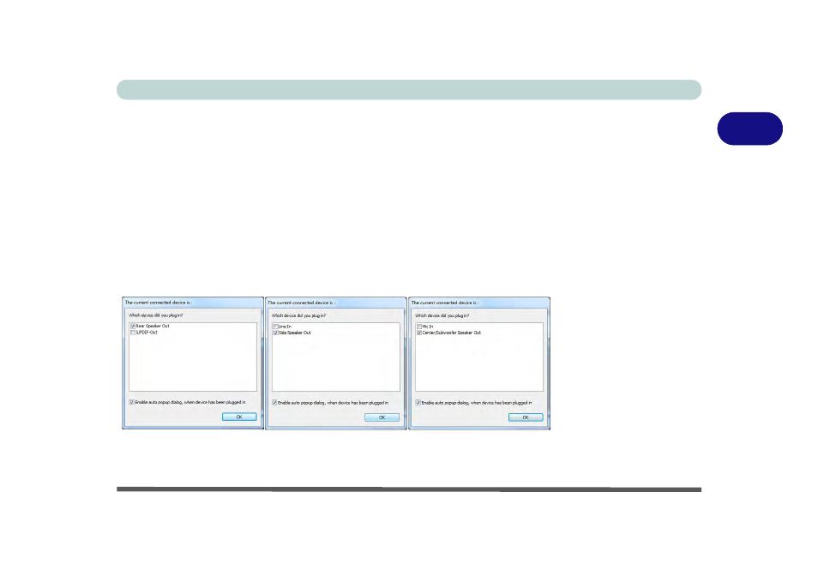Toggle auto popup checkbox in the Mic In dialog
818x576 pixels.
(418, 403)
